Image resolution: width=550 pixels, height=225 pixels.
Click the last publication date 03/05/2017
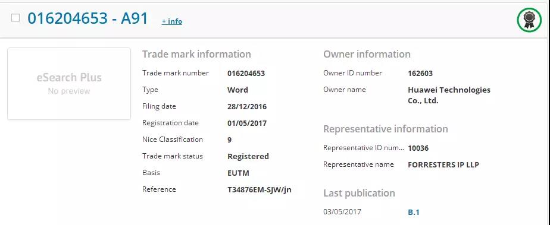coord(342,212)
